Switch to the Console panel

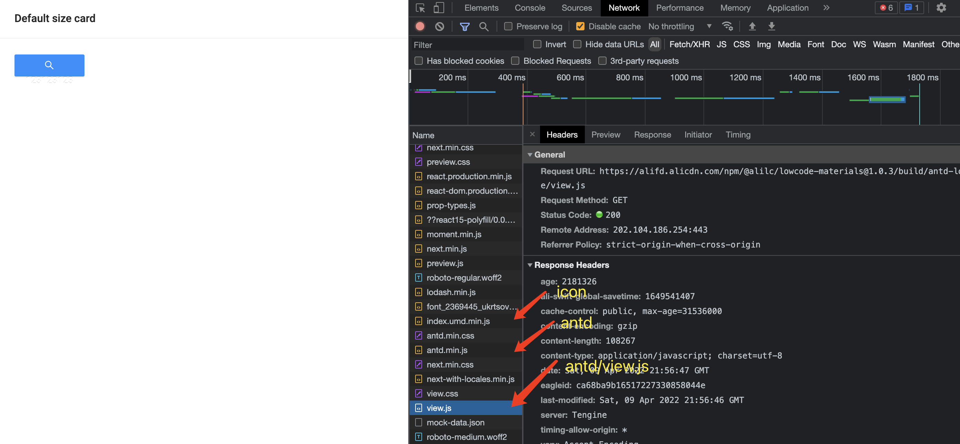[x=530, y=8]
